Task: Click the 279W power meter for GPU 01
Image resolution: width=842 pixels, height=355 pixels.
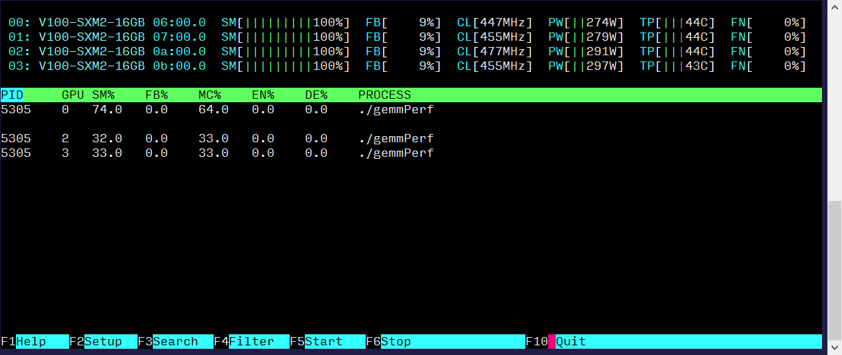Action: point(586,37)
